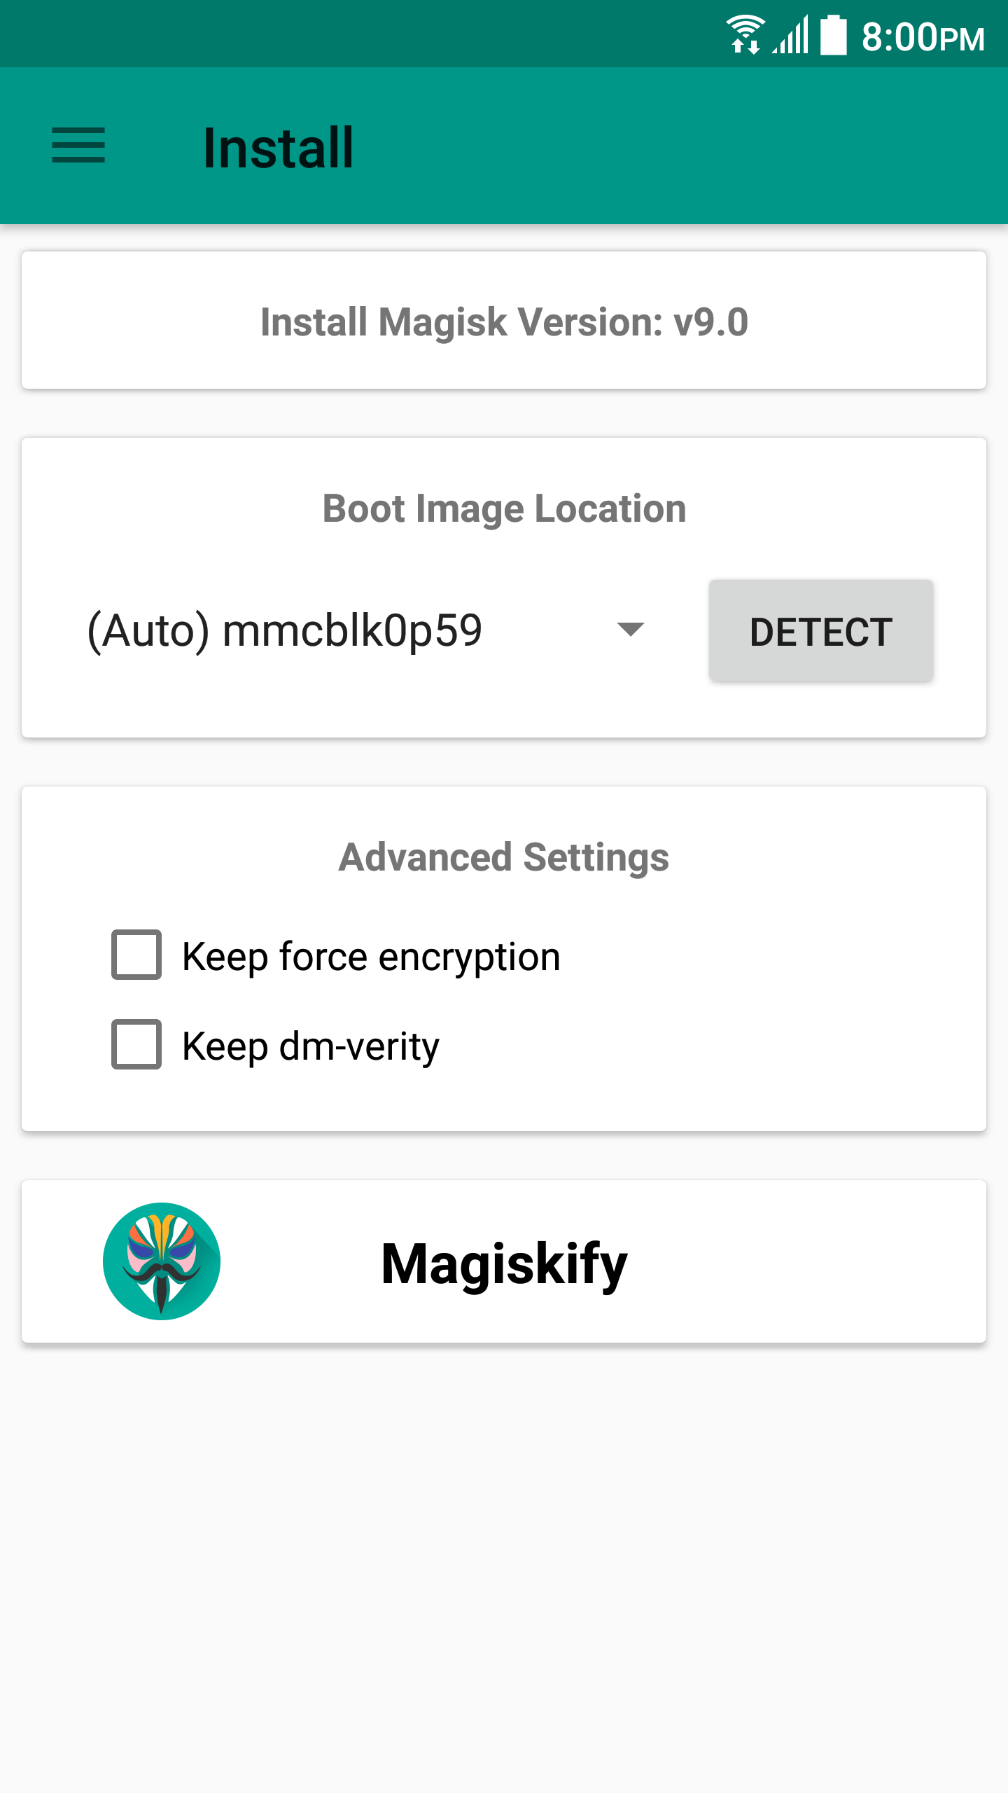The image size is (1008, 1793).
Task: Tap the Magisk mask logo icon
Action: point(162,1261)
